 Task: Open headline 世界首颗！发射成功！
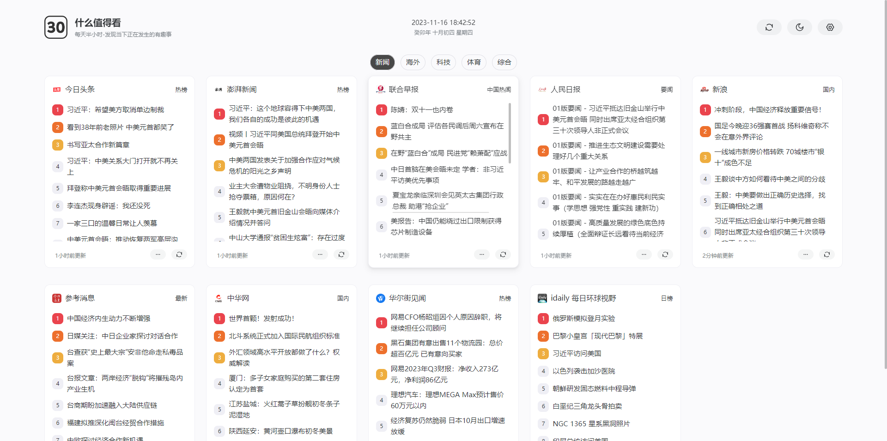point(261,319)
